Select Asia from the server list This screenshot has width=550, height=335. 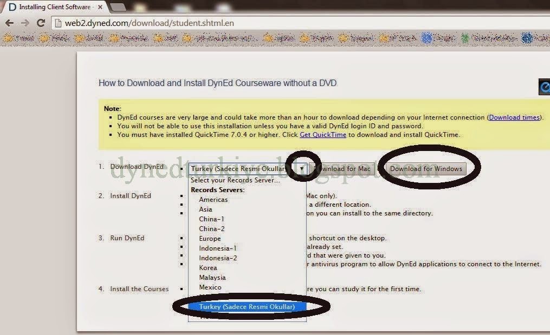tap(247, 209)
